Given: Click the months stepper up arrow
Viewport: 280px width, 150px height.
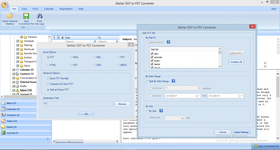Looking at the screenshot, I should [x=199, y=87].
